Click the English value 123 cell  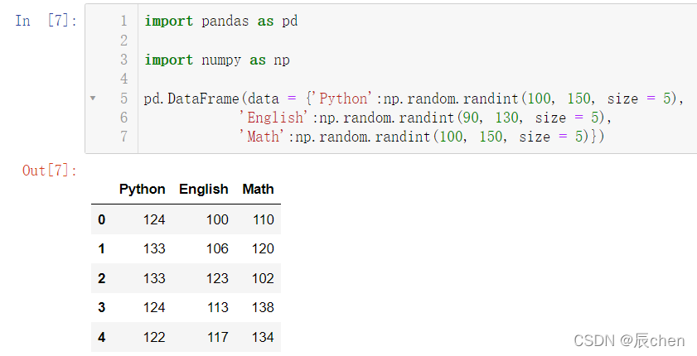click(x=217, y=278)
